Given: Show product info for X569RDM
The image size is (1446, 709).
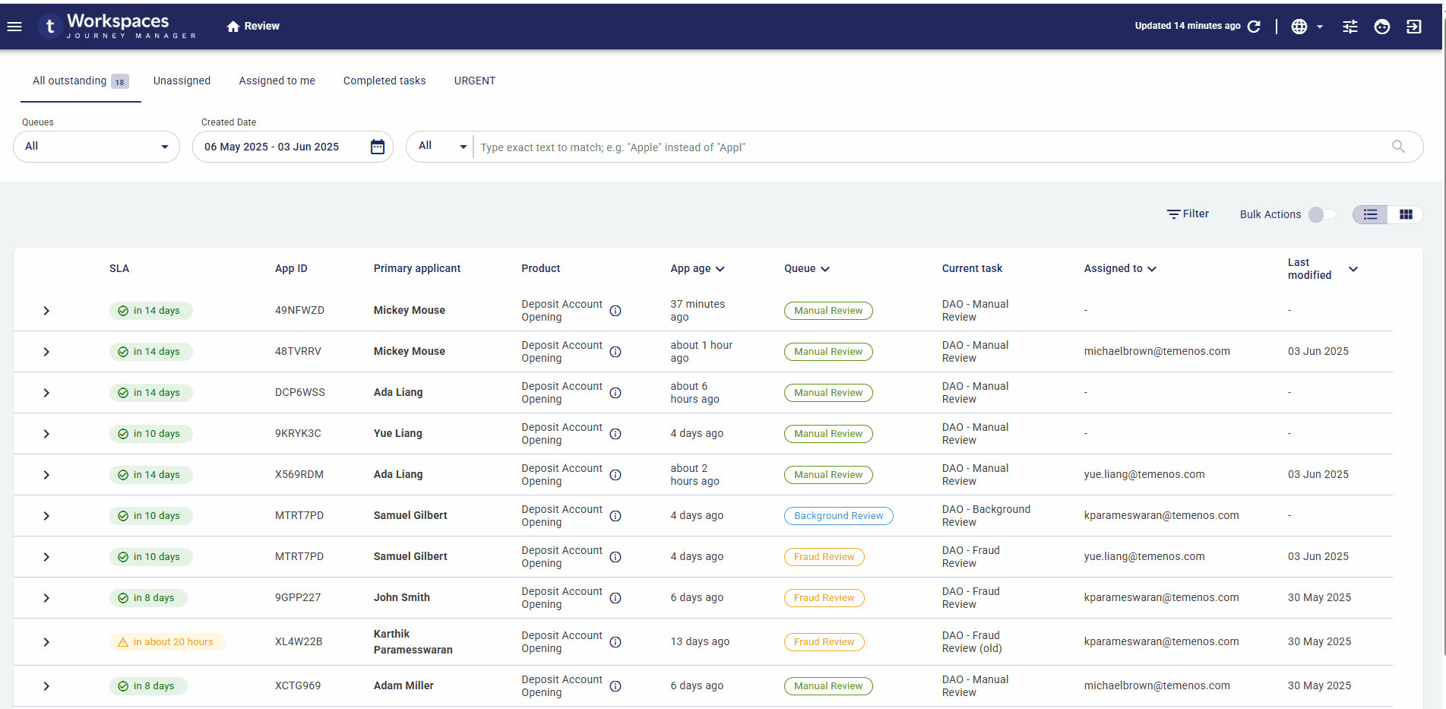Looking at the screenshot, I should point(615,475).
